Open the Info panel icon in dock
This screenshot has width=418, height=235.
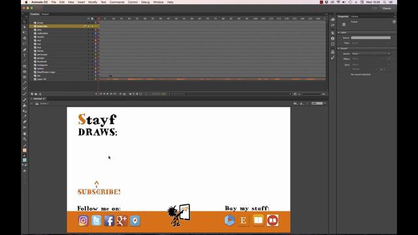[332, 39]
